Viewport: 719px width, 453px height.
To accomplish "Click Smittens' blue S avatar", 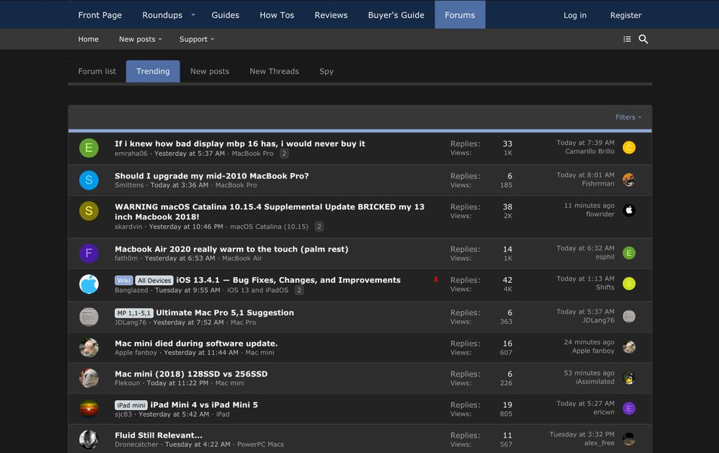I will point(89,180).
